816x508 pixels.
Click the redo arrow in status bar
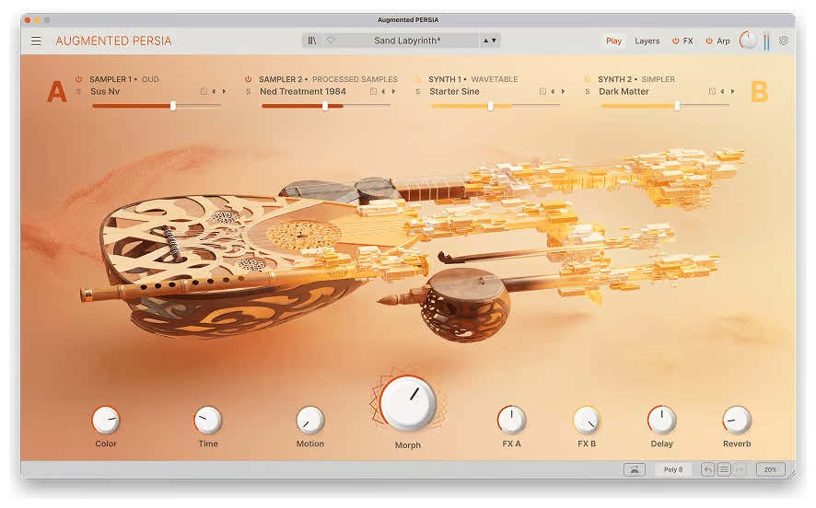pyautogui.click(x=740, y=469)
